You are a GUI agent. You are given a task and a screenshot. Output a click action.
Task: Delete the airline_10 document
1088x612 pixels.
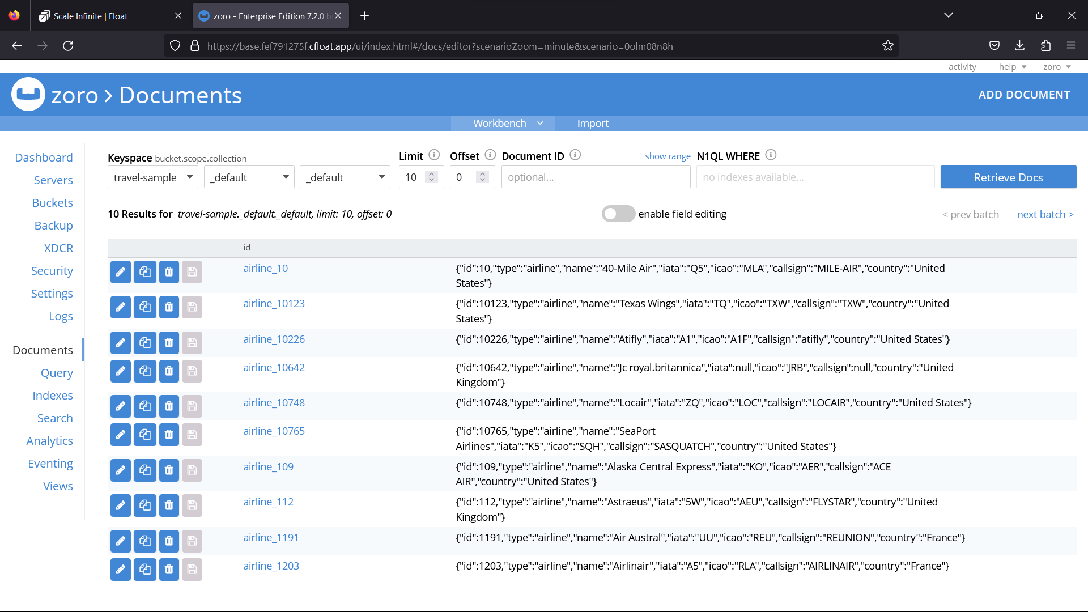click(x=169, y=272)
